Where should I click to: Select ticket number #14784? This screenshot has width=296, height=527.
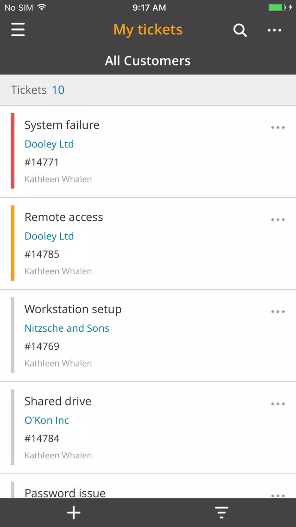(42, 438)
